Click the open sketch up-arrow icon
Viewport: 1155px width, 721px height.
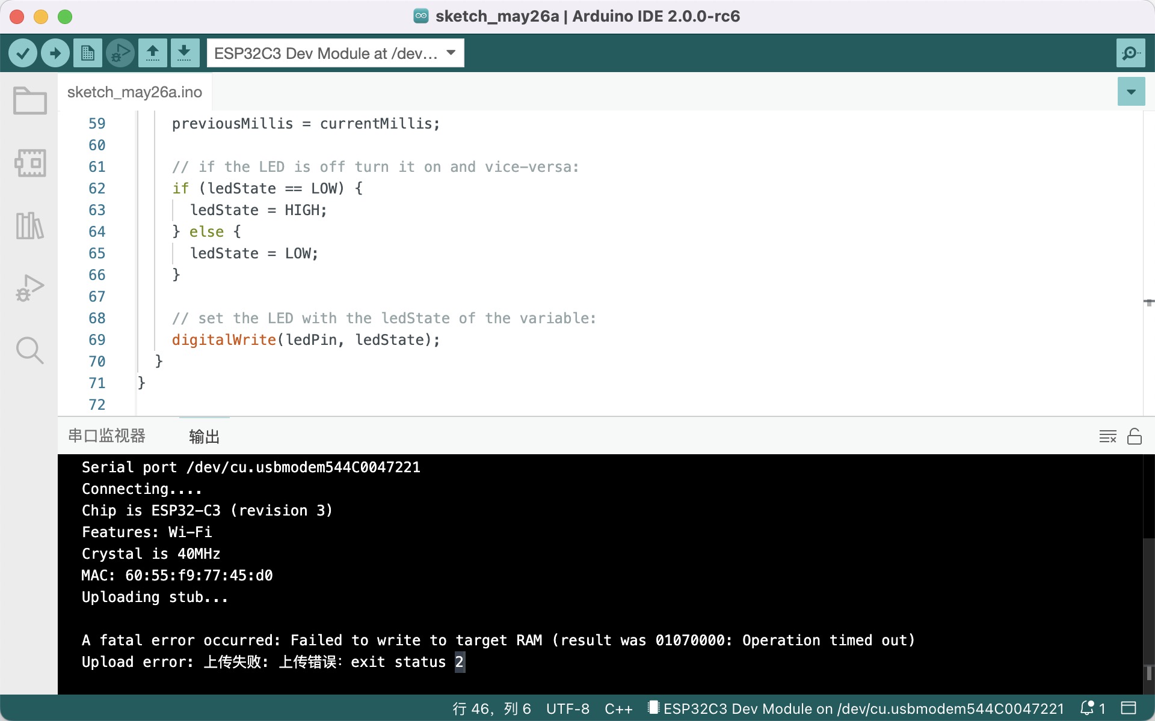[x=153, y=53]
